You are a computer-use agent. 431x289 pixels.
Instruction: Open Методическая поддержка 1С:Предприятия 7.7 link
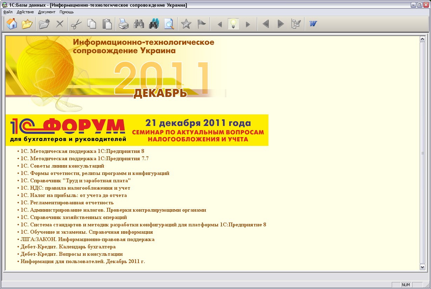click(x=84, y=158)
